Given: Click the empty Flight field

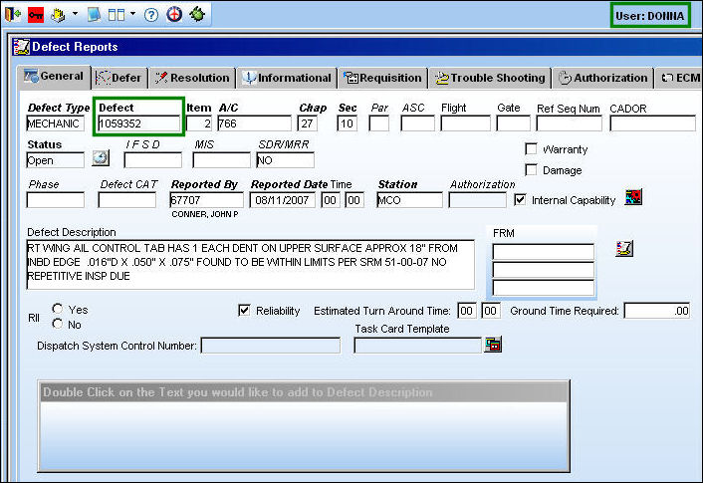Looking at the screenshot, I should (465, 123).
